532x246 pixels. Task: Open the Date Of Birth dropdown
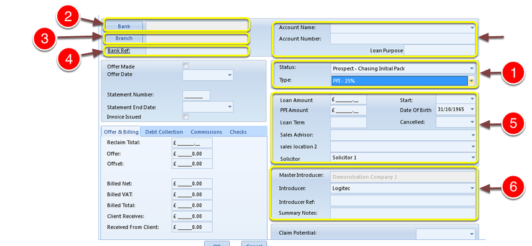click(472, 110)
